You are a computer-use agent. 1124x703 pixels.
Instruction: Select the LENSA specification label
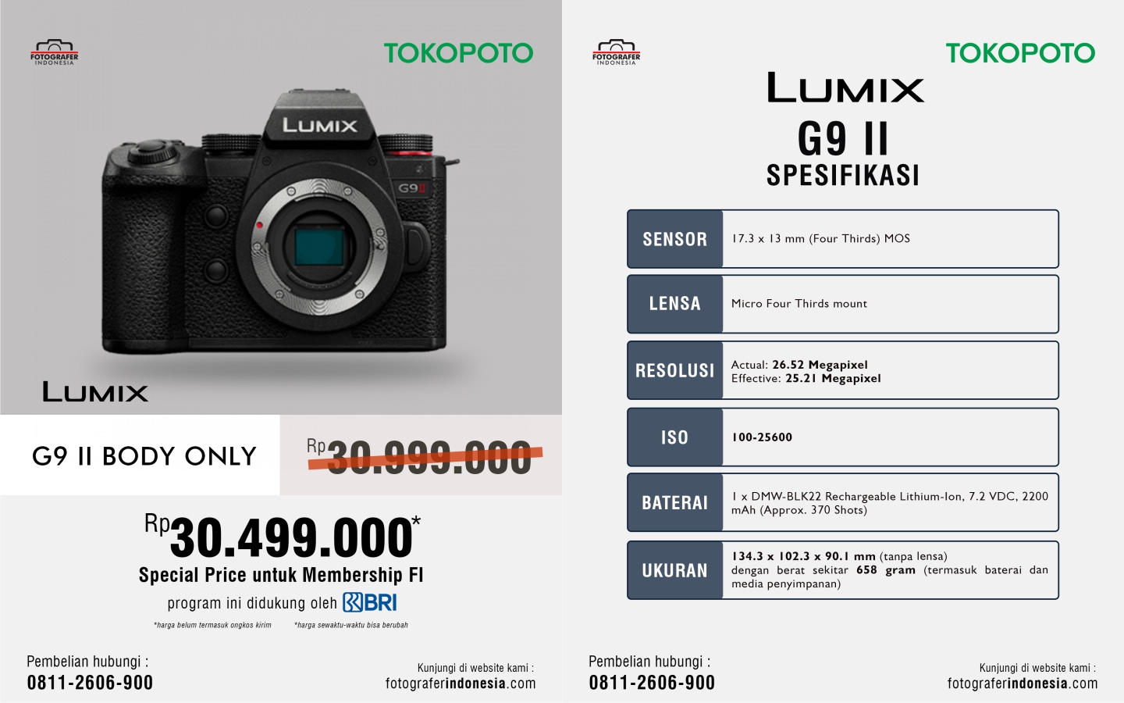pos(675,304)
